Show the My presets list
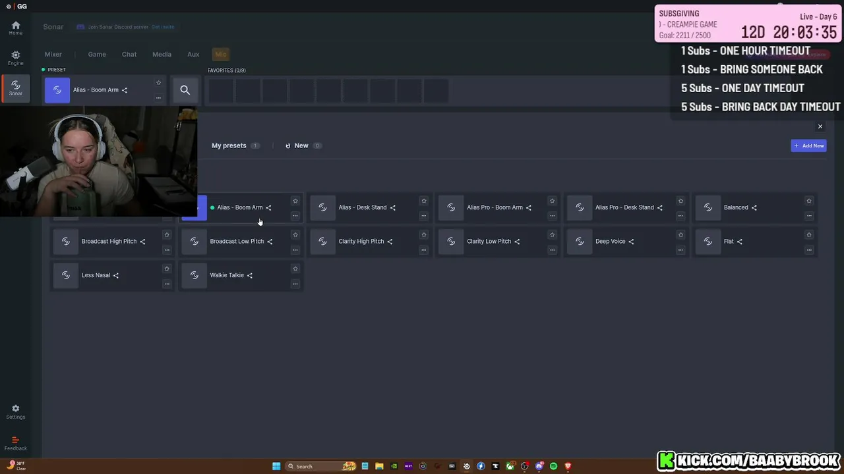The height and width of the screenshot is (474, 844). [235, 145]
